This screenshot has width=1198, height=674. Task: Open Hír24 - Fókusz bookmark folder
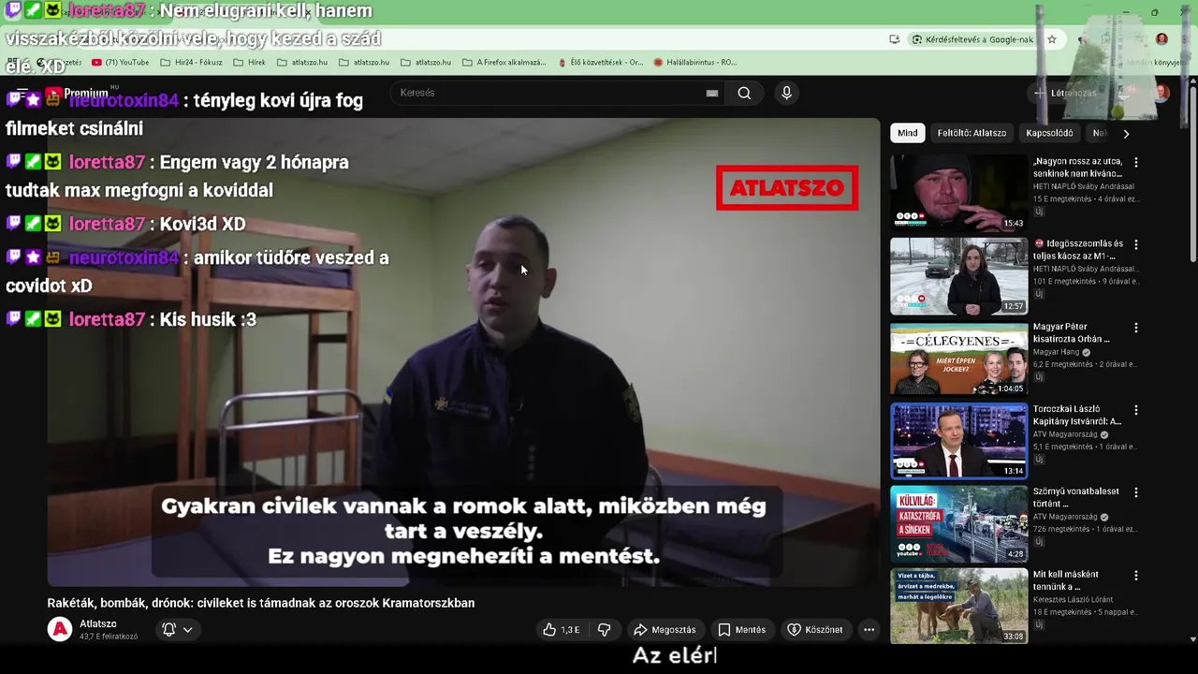click(191, 63)
